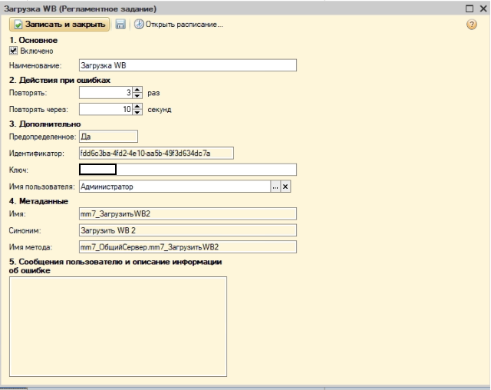Click the '4. Метаданные' header

38,201
